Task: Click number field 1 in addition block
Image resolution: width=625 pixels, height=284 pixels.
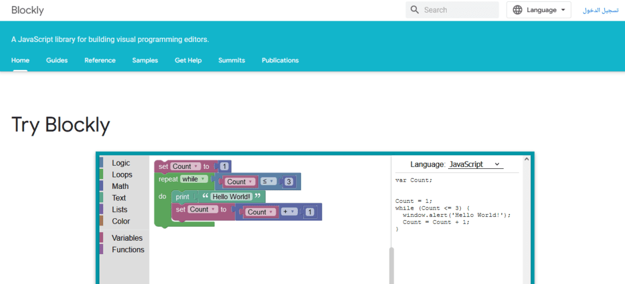Action: [309, 213]
